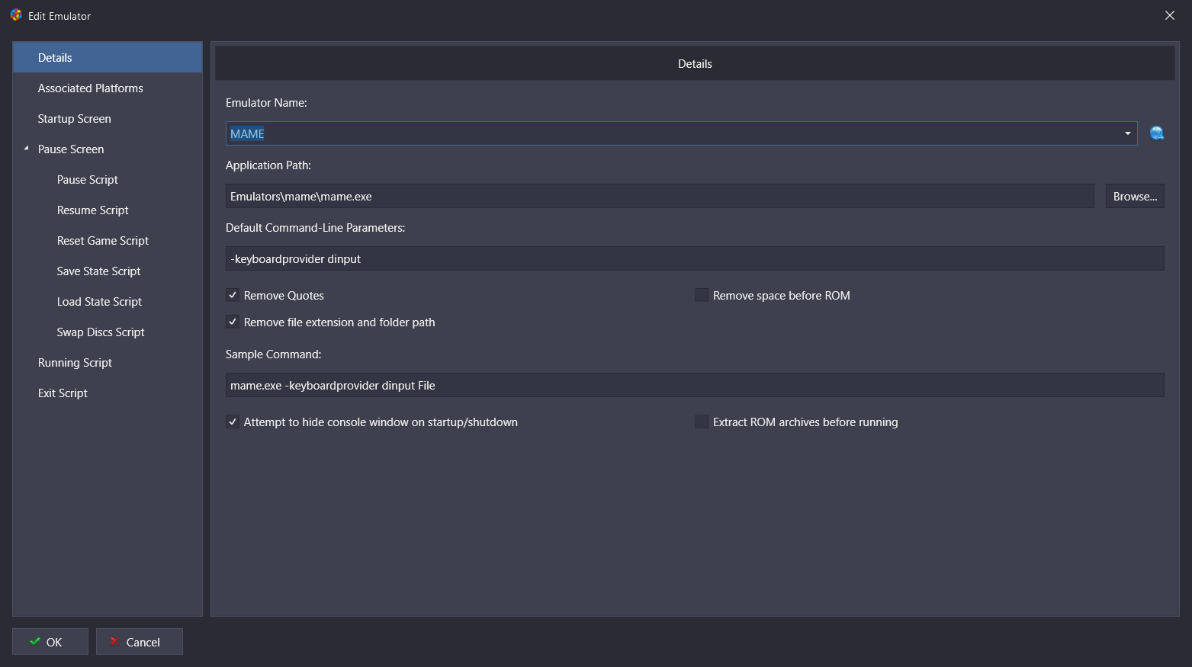Image resolution: width=1192 pixels, height=667 pixels.
Task: Close the Edit Emulator window
Action: point(1170,15)
